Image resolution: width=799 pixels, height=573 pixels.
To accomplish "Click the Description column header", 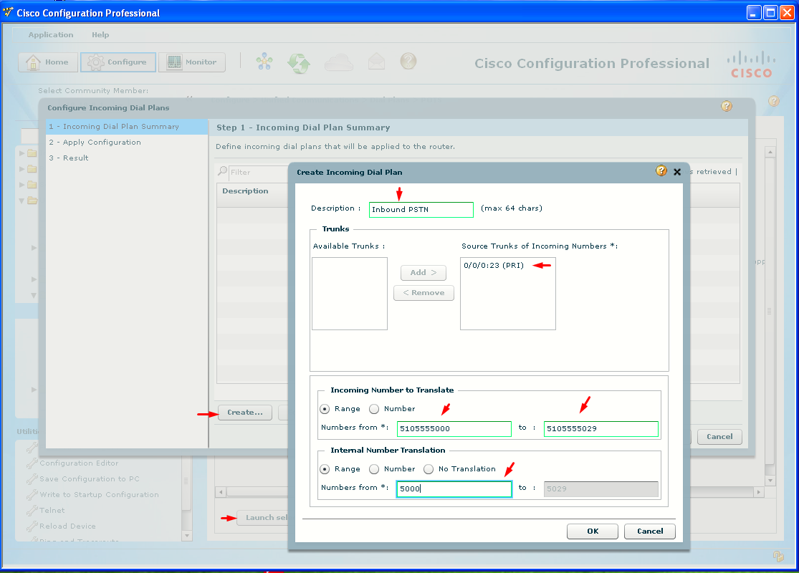I will 245,191.
